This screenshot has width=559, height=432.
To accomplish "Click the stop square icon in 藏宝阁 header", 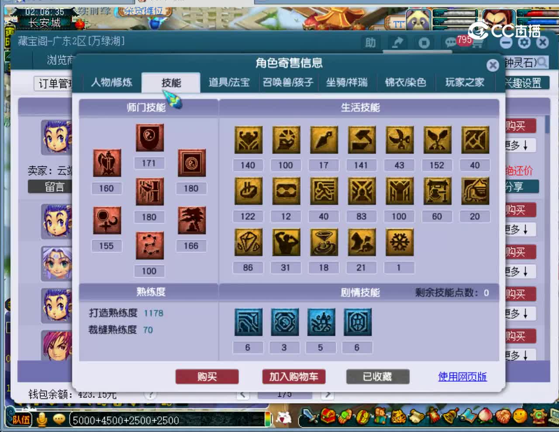I will tap(424, 43).
